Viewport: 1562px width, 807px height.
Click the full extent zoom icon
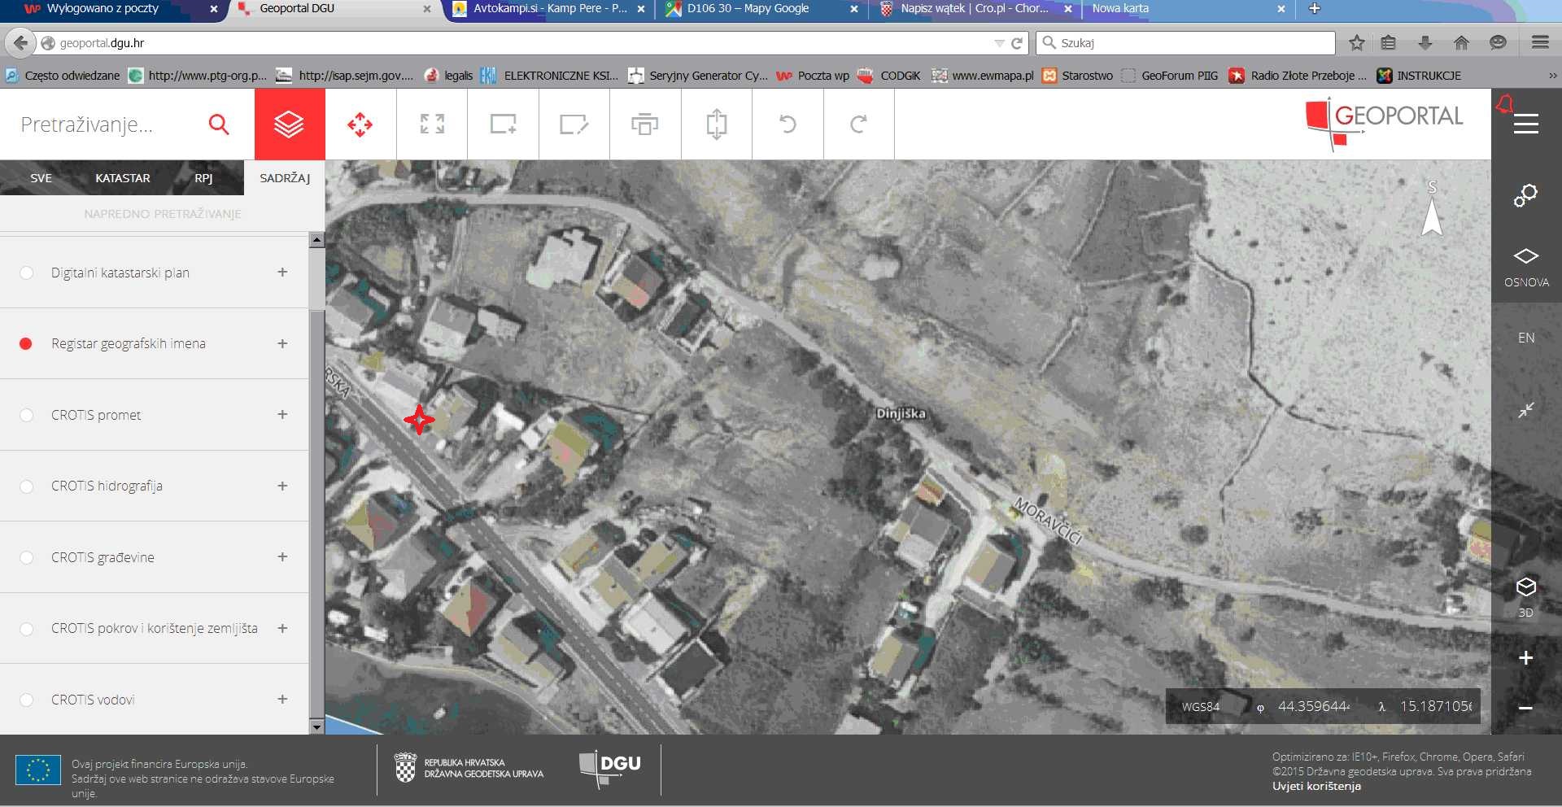coord(432,124)
